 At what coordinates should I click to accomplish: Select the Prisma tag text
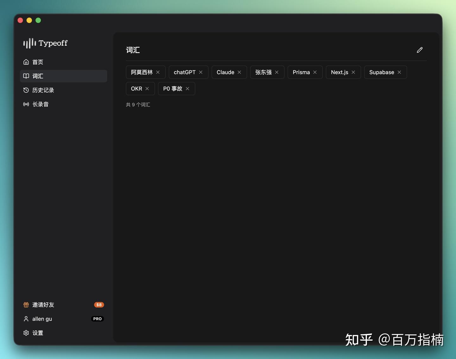click(301, 72)
